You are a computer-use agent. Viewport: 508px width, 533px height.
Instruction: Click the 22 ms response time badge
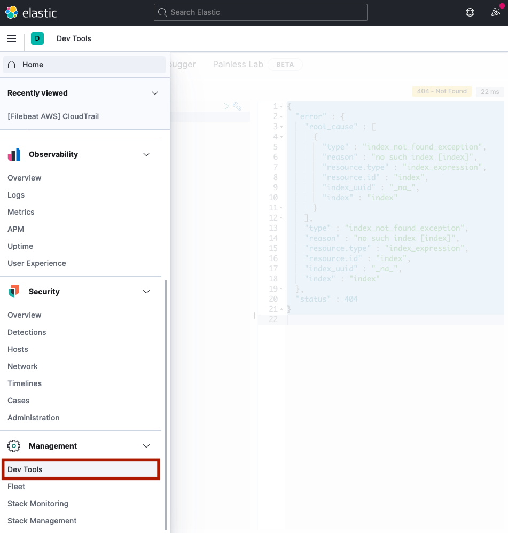[490, 91]
